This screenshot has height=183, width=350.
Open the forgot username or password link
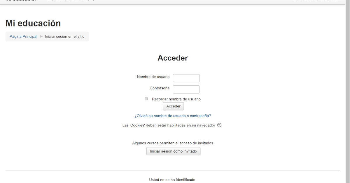coord(173,116)
